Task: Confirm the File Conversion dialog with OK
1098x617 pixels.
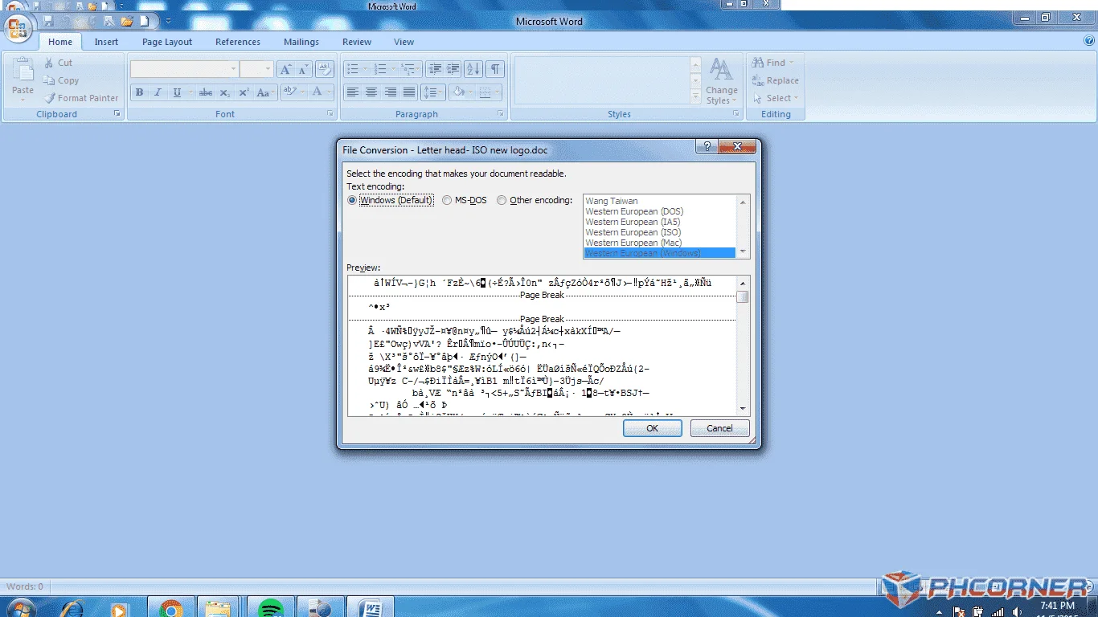Action: [652, 428]
